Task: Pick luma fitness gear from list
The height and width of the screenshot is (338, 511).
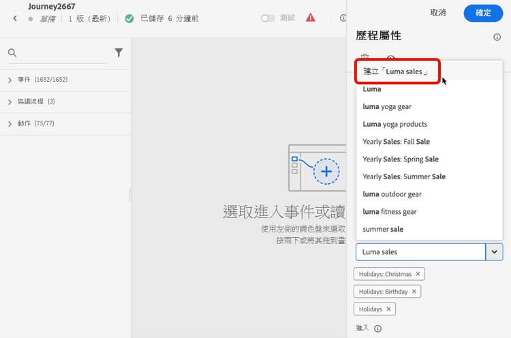Action: tap(429, 212)
